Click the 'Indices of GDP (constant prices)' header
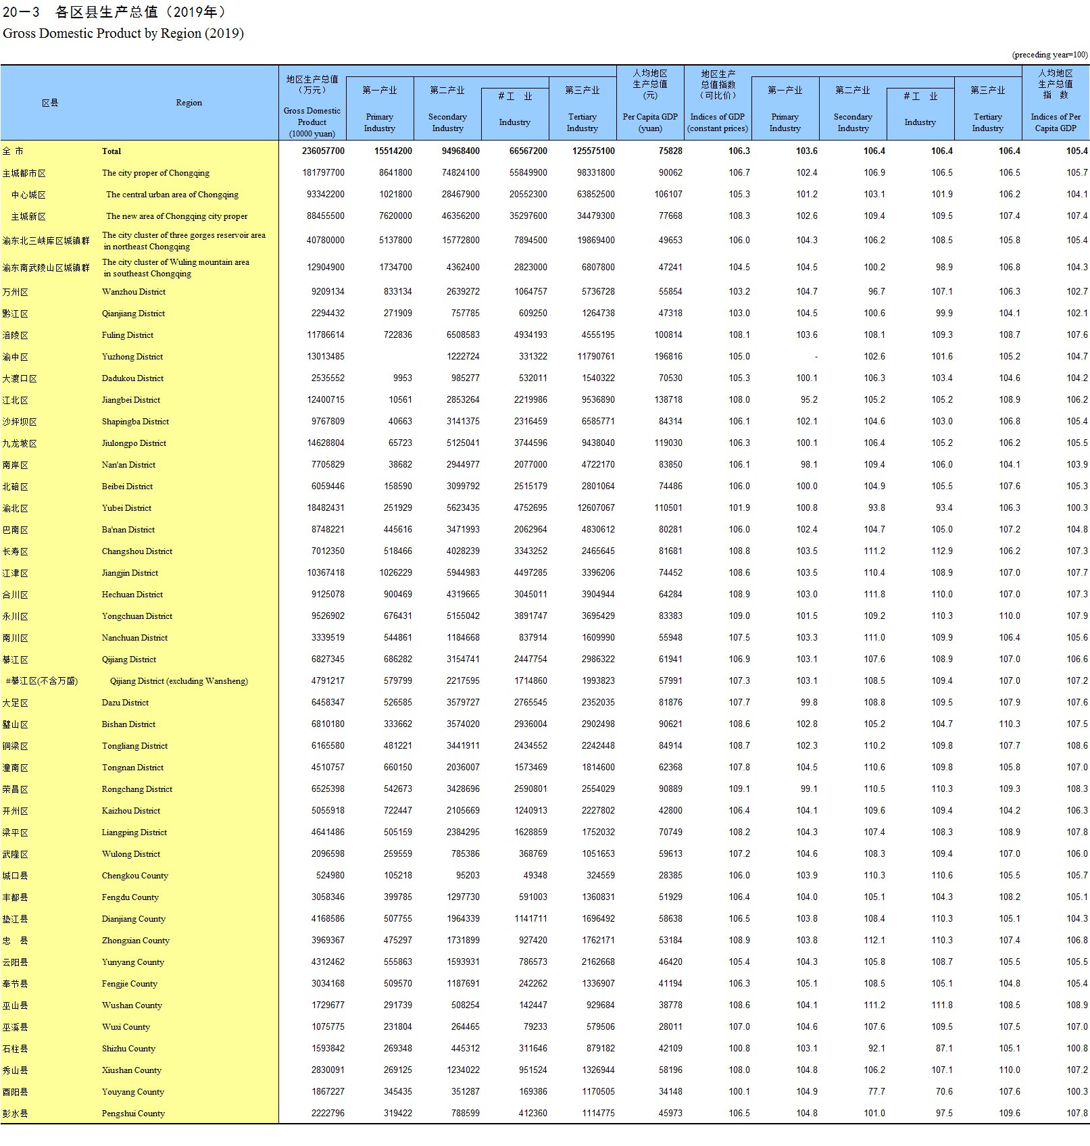1090x1146 pixels. point(718,122)
